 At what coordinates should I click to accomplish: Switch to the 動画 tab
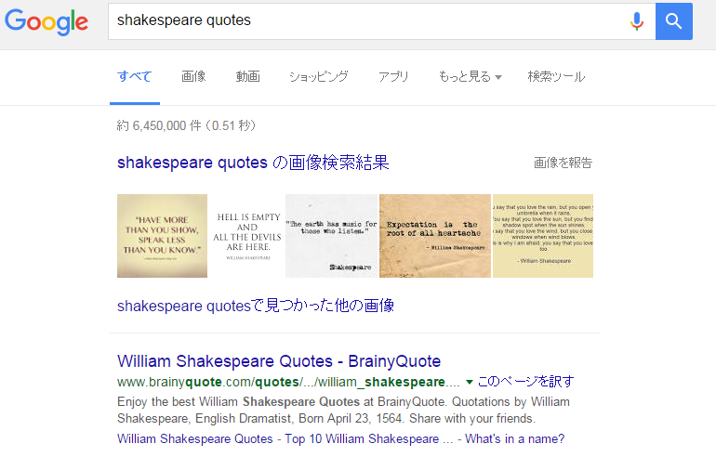point(248,76)
